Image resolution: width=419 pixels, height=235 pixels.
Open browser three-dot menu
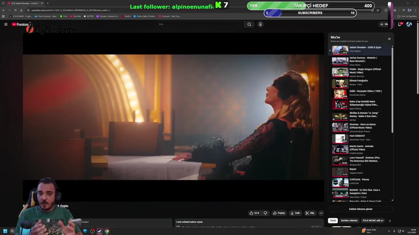pyautogui.click(x=415, y=10)
